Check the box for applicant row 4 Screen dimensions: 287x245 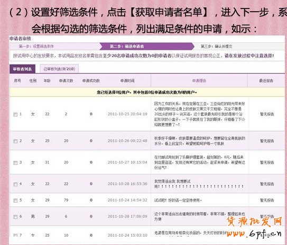15,184
